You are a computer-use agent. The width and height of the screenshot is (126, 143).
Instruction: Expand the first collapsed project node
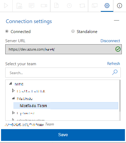click(x=13, y=91)
